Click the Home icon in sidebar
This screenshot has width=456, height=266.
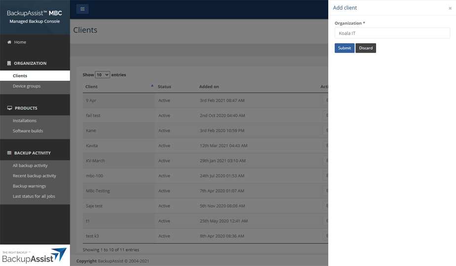coord(9,42)
